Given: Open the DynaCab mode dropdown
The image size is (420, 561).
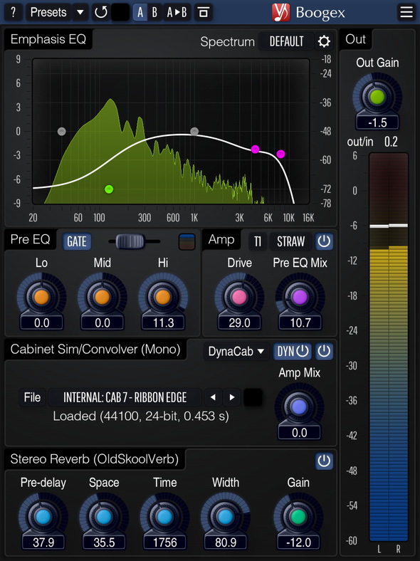Looking at the screenshot, I should coord(236,352).
